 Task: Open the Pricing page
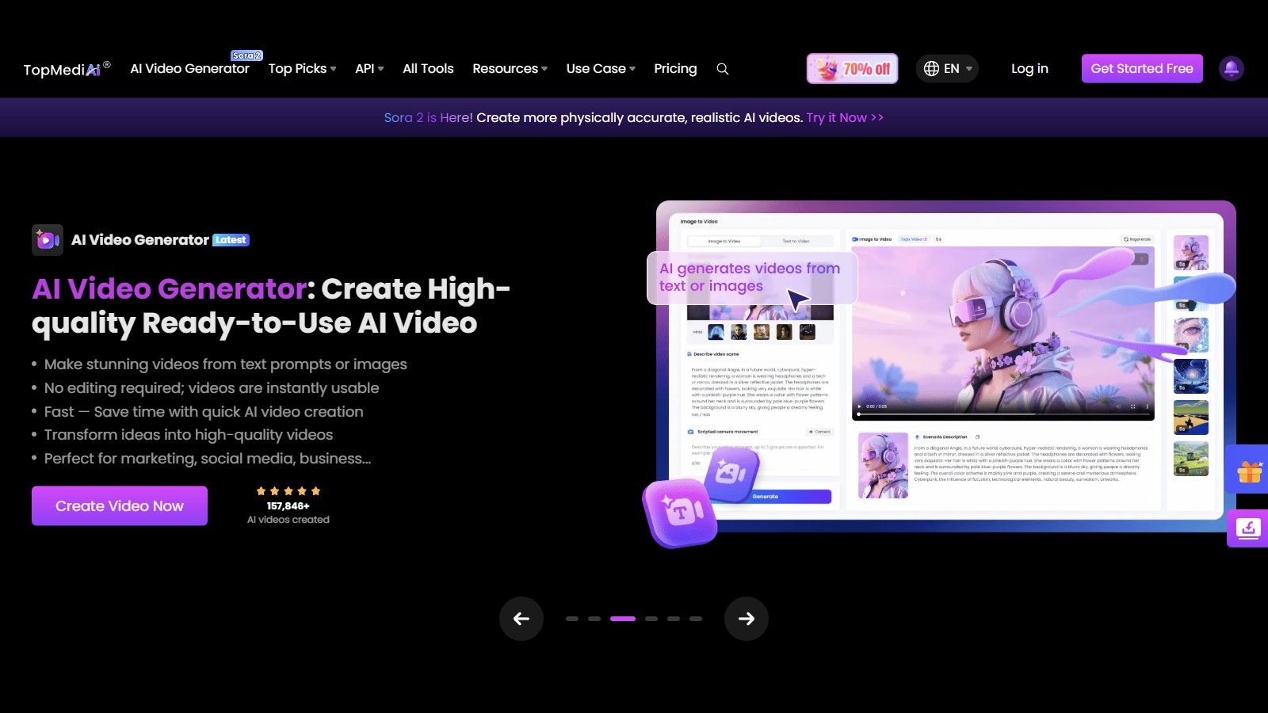coord(675,69)
